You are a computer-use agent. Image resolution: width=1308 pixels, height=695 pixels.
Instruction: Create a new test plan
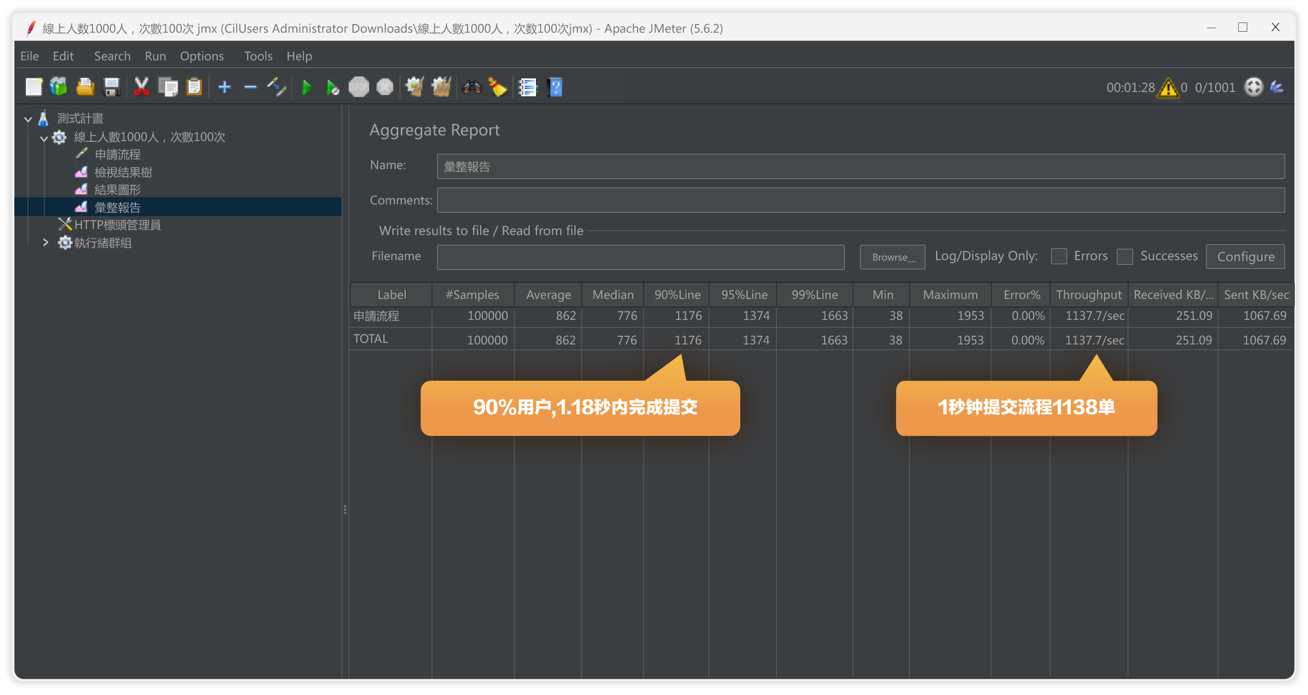(x=34, y=87)
